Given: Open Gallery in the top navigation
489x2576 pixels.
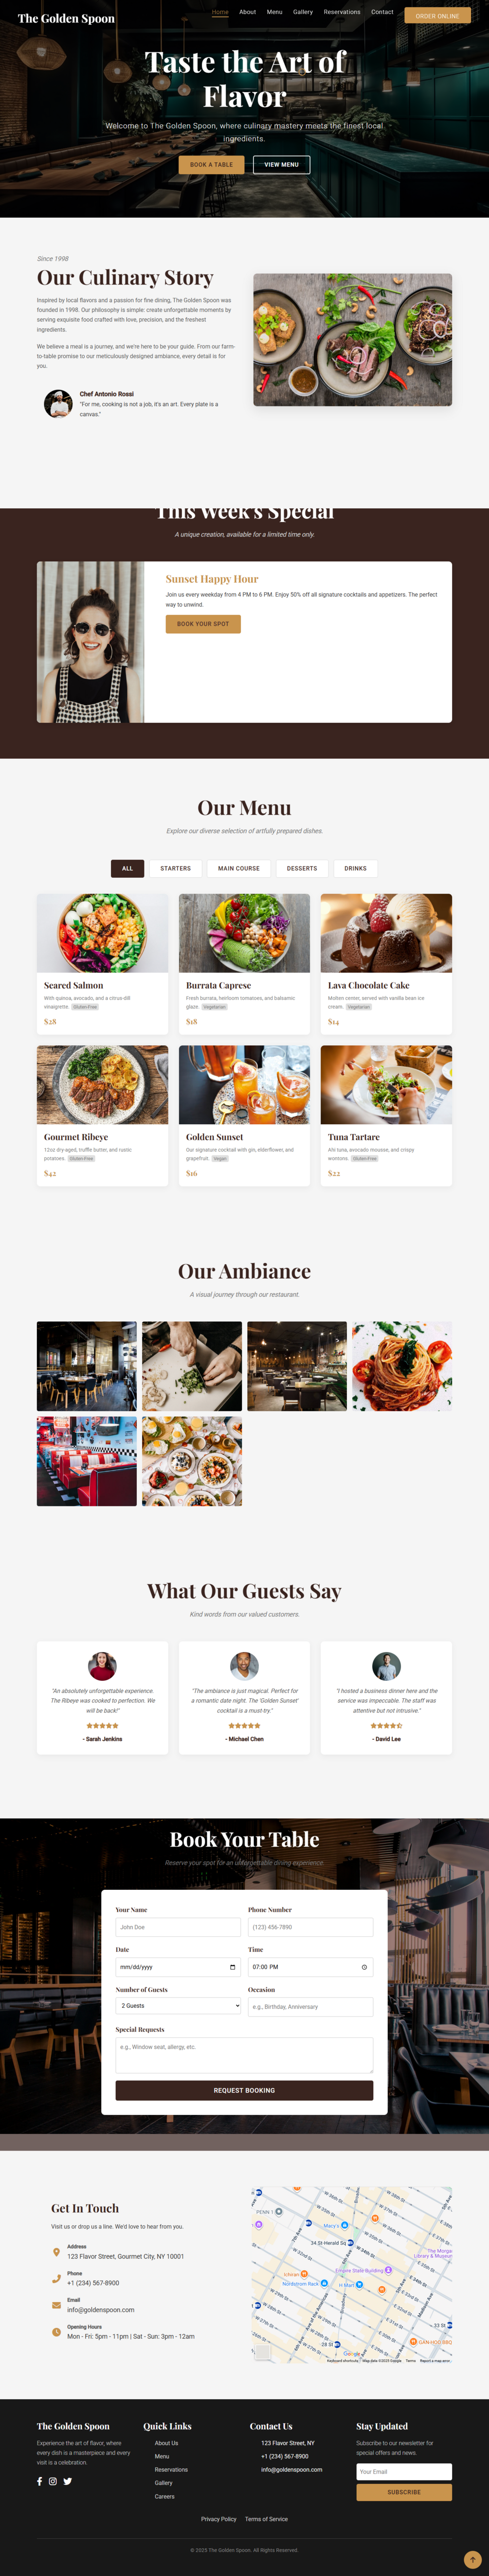Looking at the screenshot, I should pyautogui.click(x=302, y=12).
